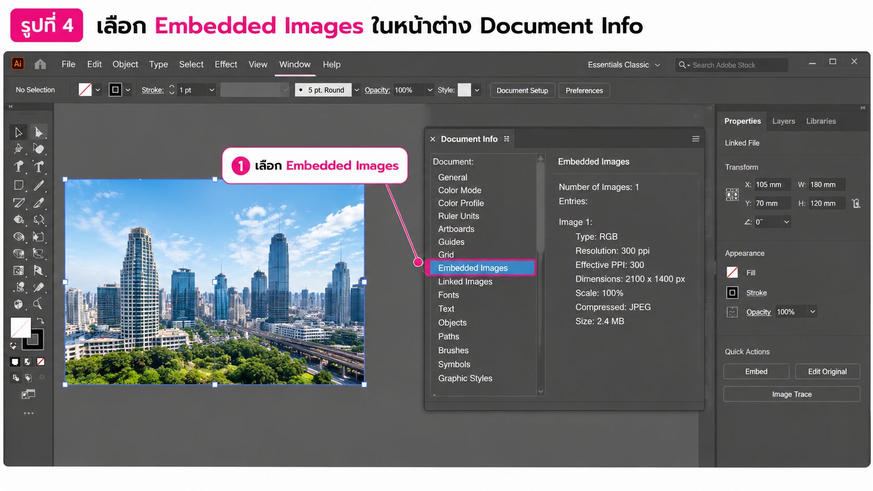Select Graphic Styles in Document Info list
873x491 pixels.
(465, 378)
